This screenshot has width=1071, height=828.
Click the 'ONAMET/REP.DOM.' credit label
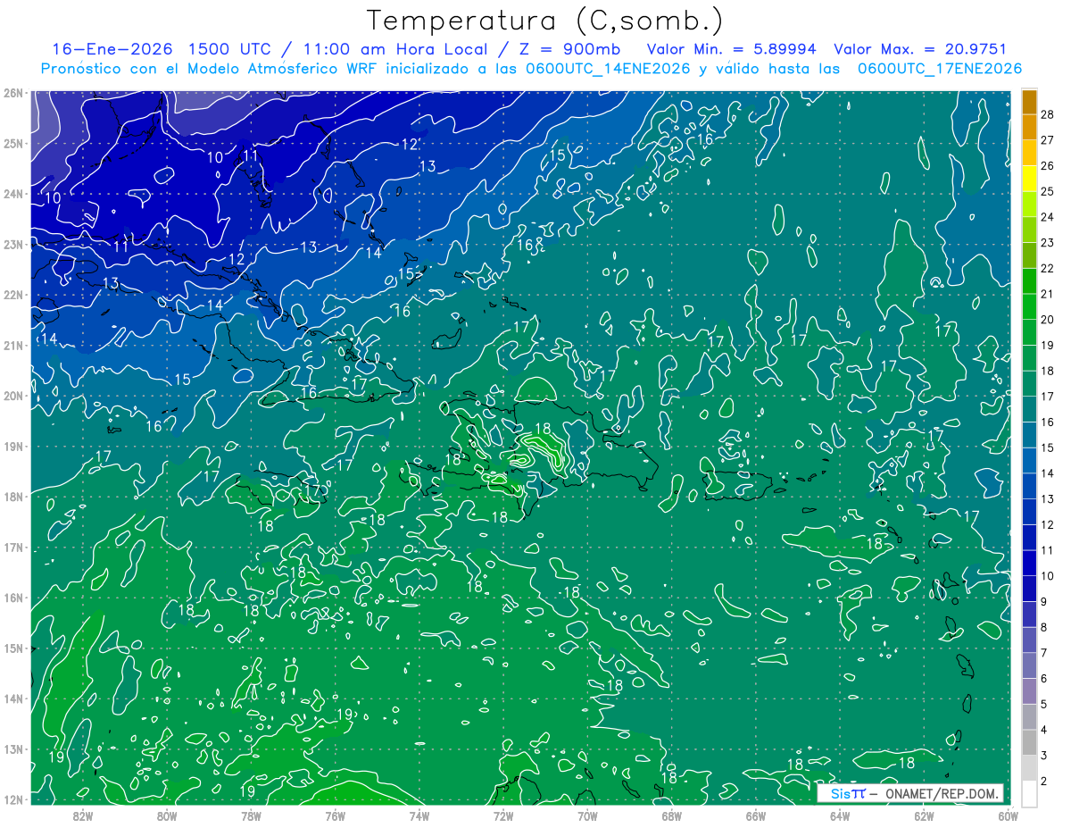coord(941,793)
